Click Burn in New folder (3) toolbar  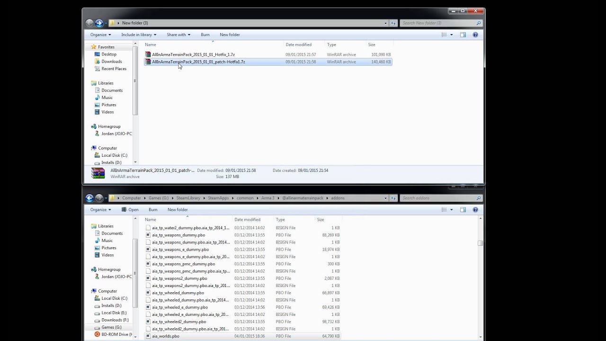(x=205, y=35)
